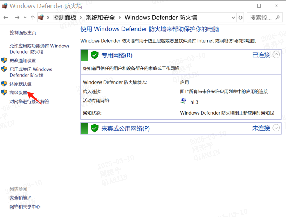The height and width of the screenshot is (217, 286).
Task: Click title bar firewall app icon
Action: [x=4, y=6]
